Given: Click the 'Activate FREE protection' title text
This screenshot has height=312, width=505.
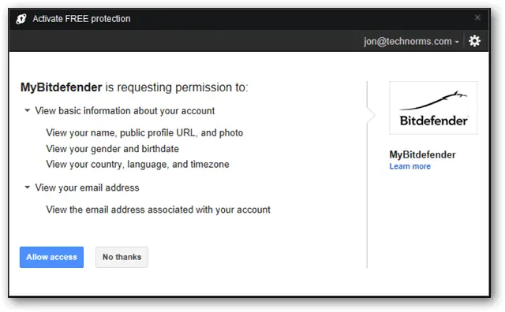Looking at the screenshot, I should pyautogui.click(x=81, y=19).
